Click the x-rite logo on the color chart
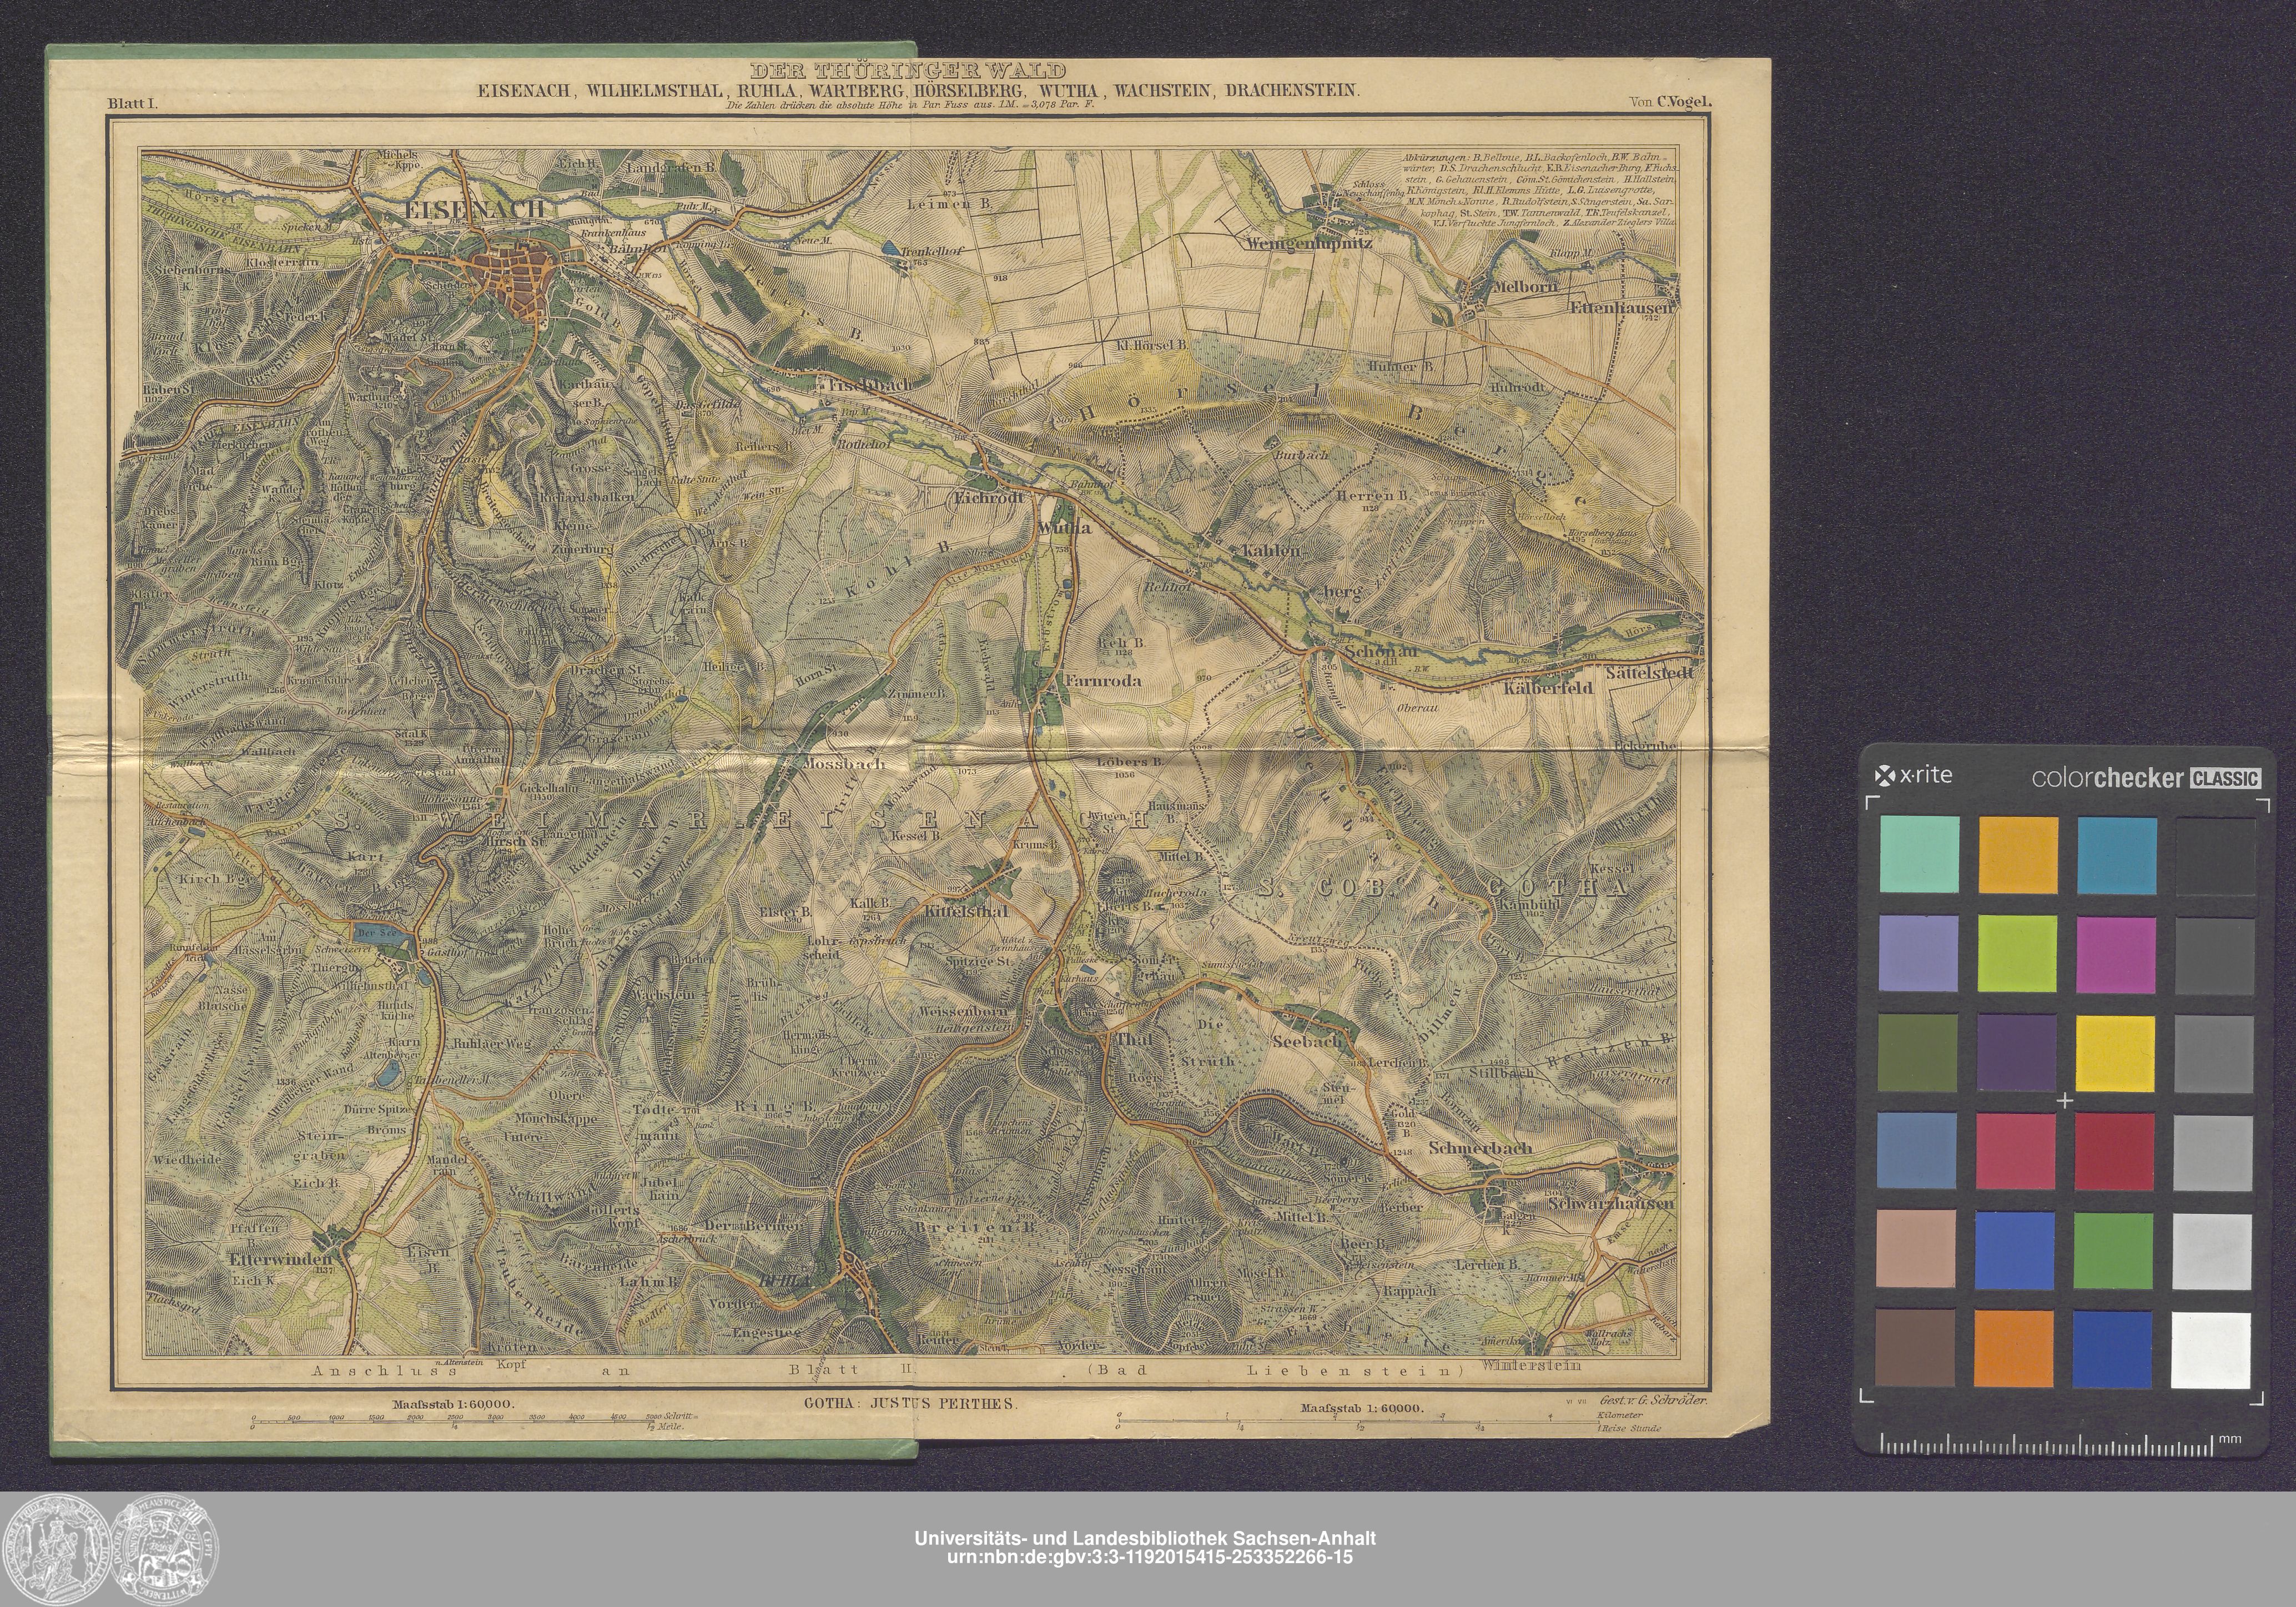 pyautogui.click(x=1912, y=775)
